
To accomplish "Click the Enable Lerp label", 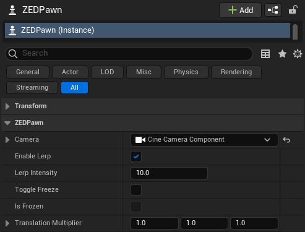I will pyautogui.click(x=33, y=156).
